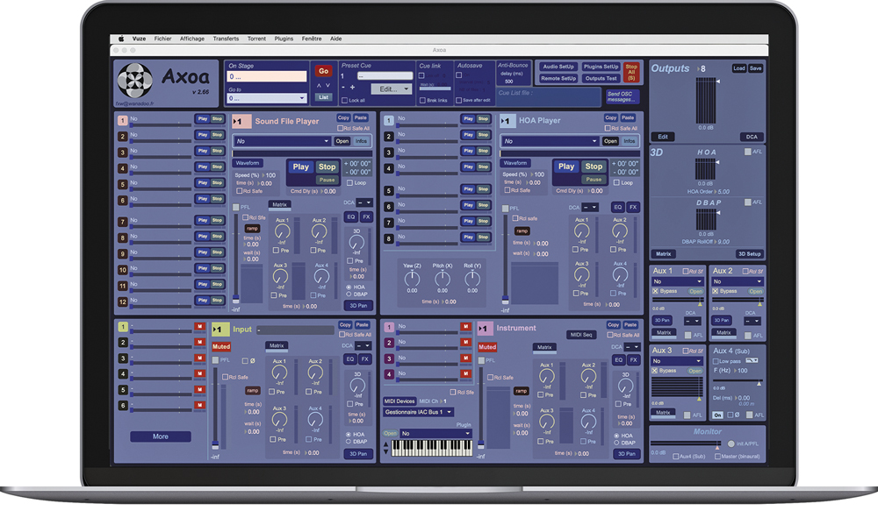Click the Cue List file field
The width and height of the screenshot is (878, 518).
point(548,97)
